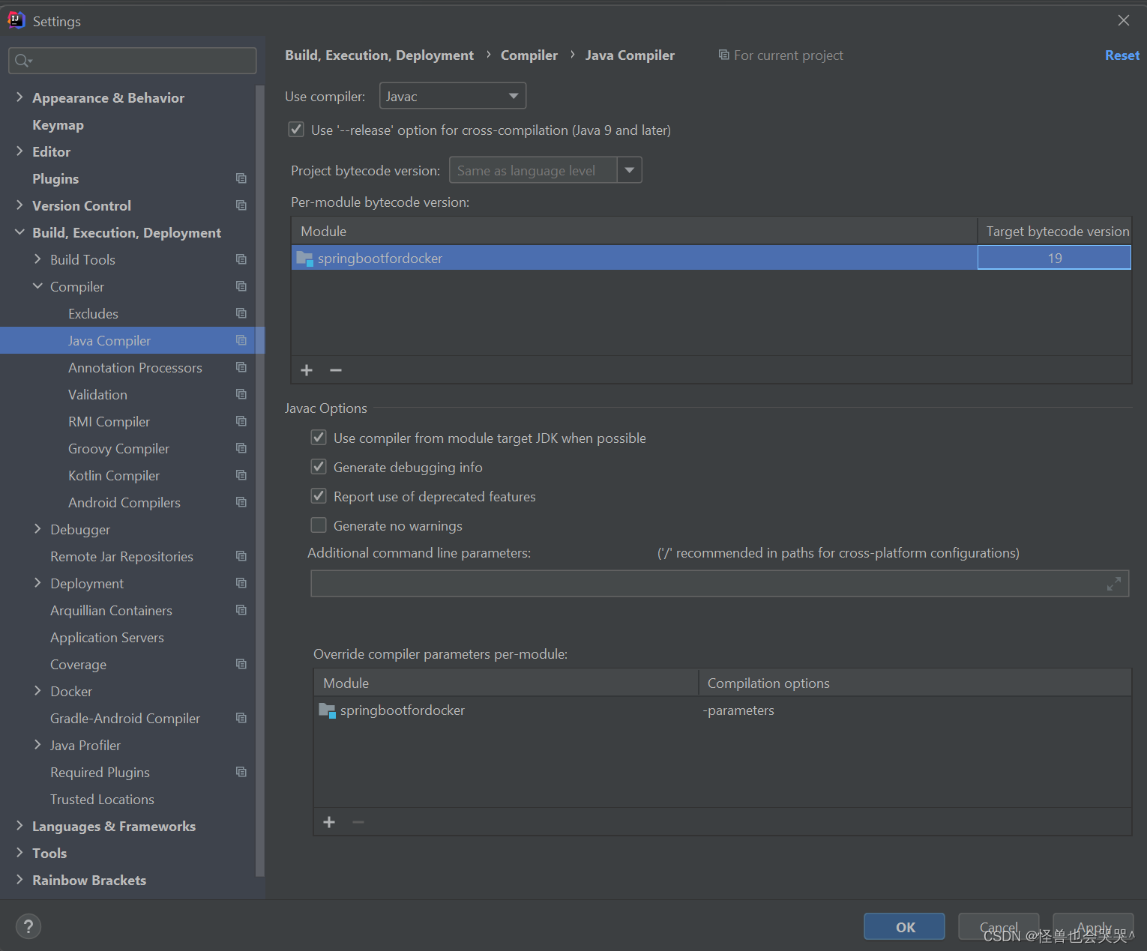
Task: Open the help question mark button
Action: [28, 926]
